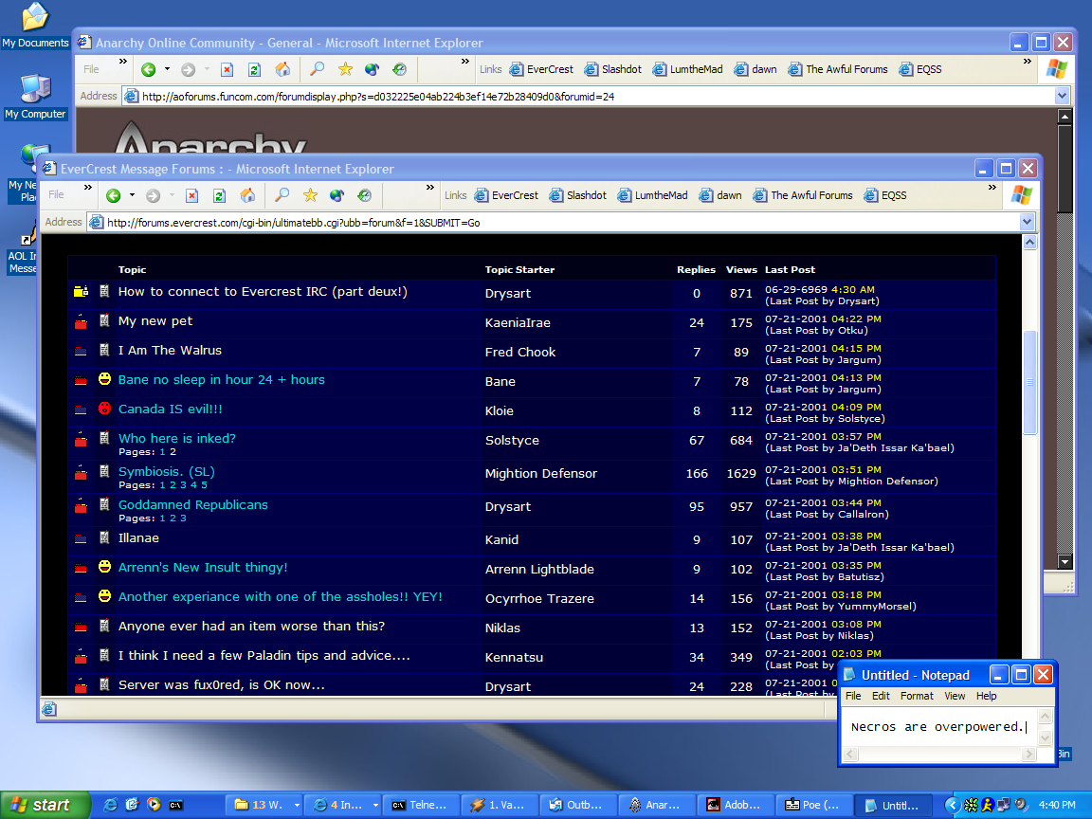The width and height of the screenshot is (1092, 819).
Task: Open the Format menu in Notepad
Action: coord(917,696)
